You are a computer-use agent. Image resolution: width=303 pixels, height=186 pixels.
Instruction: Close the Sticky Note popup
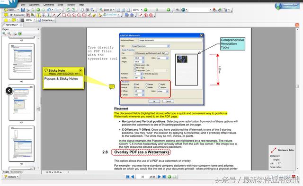coord(80,70)
